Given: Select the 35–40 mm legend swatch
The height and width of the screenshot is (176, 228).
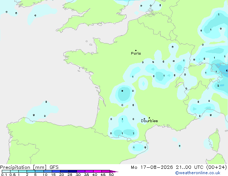Looking at the screenshot, I should click(x=89, y=171).
